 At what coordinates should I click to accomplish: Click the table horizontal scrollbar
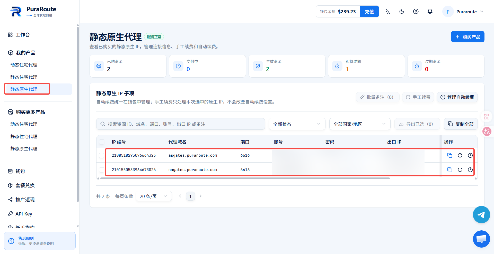245,178
